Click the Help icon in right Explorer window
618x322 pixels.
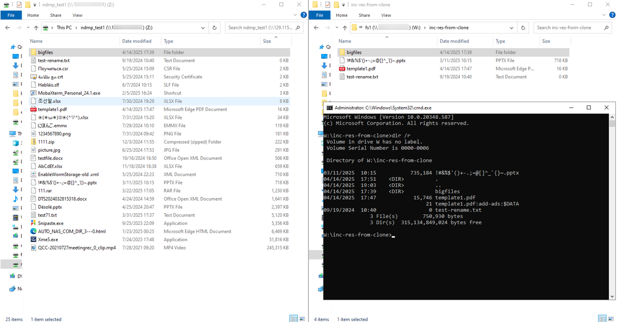[x=612, y=15]
